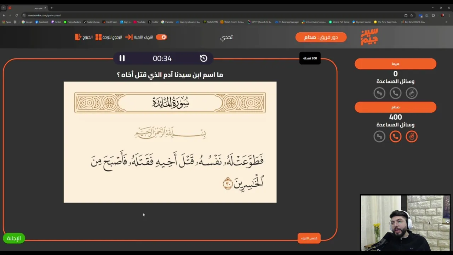Open the Chrome three-dot menu
Viewport: 453px width, 255px height.
pos(449,15)
